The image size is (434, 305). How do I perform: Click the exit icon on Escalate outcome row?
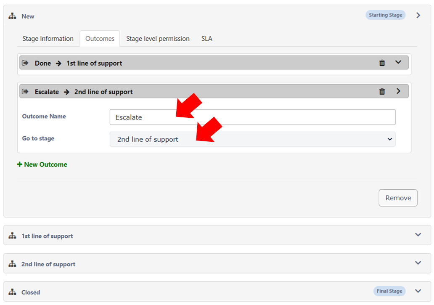coord(25,91)
